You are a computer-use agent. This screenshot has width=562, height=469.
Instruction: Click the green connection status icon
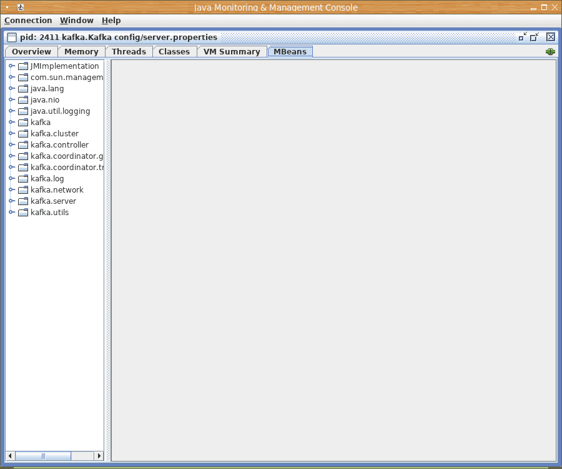550,52
